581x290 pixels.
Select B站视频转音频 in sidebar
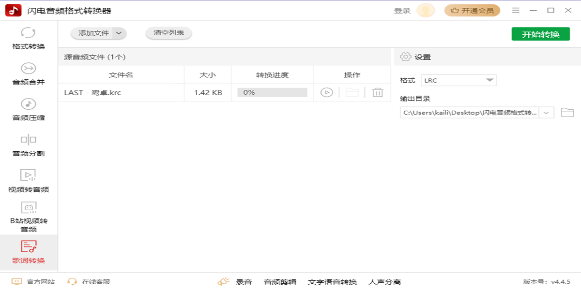pyautogui.click(x=29, y=217)
